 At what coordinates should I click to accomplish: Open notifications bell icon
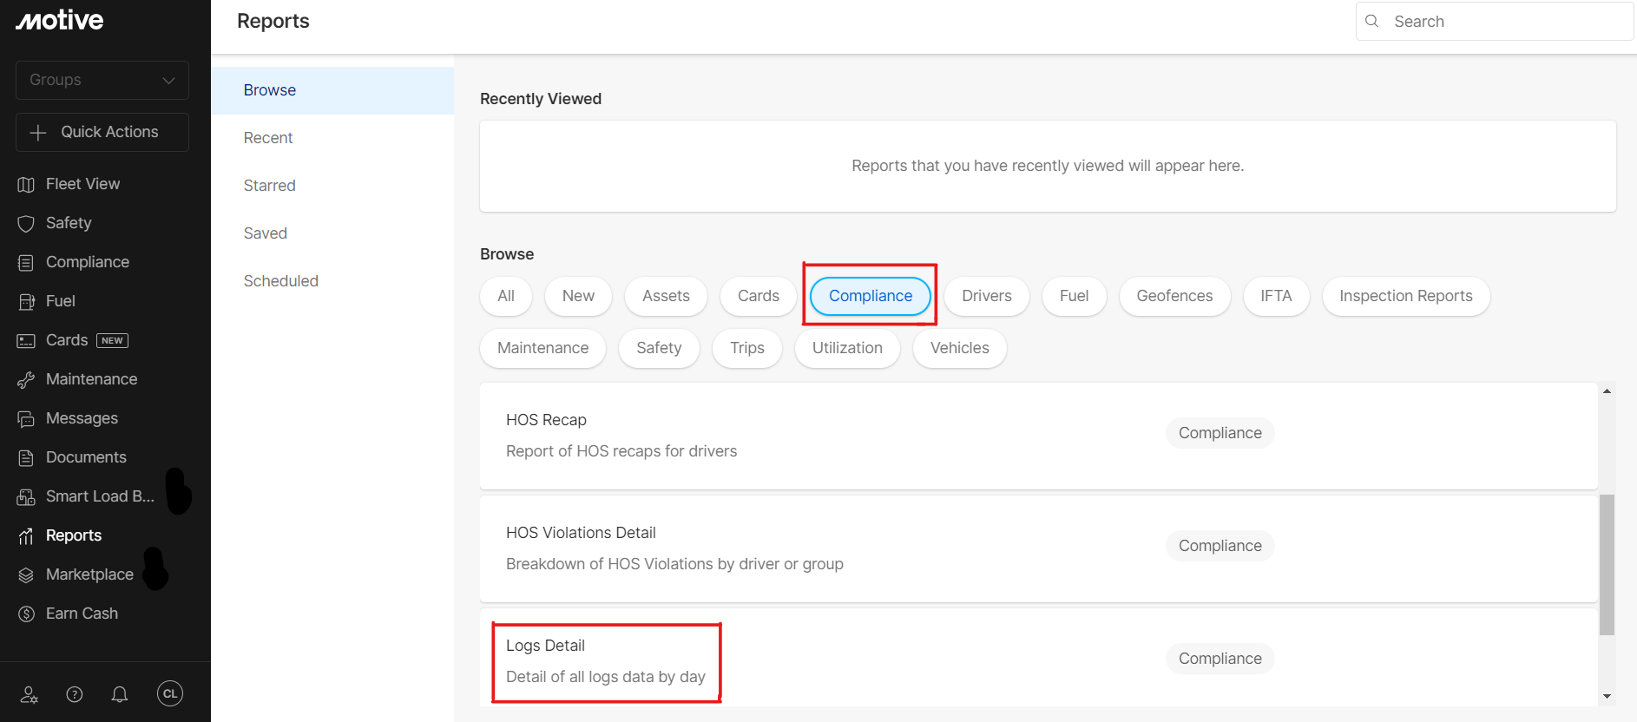click(x=120, y=694)
